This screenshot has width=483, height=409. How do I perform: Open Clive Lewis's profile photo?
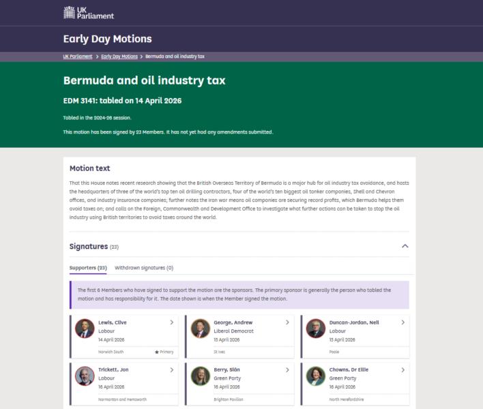pyautogui.click(x=85, y=329)
